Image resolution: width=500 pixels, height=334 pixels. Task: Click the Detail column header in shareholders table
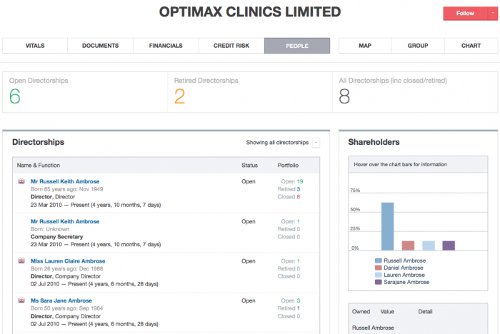(425, 311)
